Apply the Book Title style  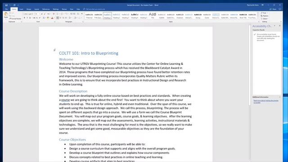click(243, 16)
